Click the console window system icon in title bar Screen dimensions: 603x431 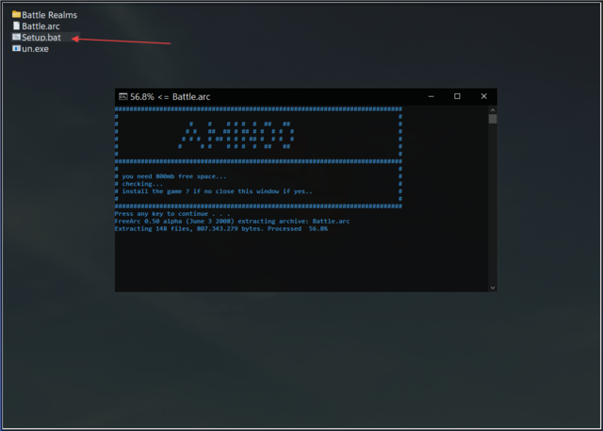pos(123,96)
